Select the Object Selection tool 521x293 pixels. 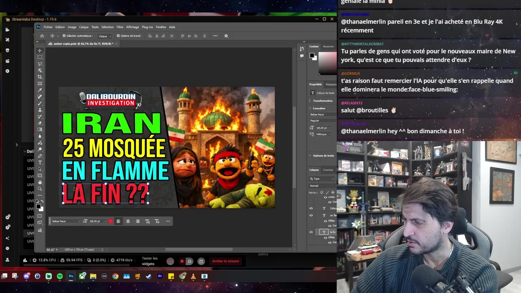(39, 70)
